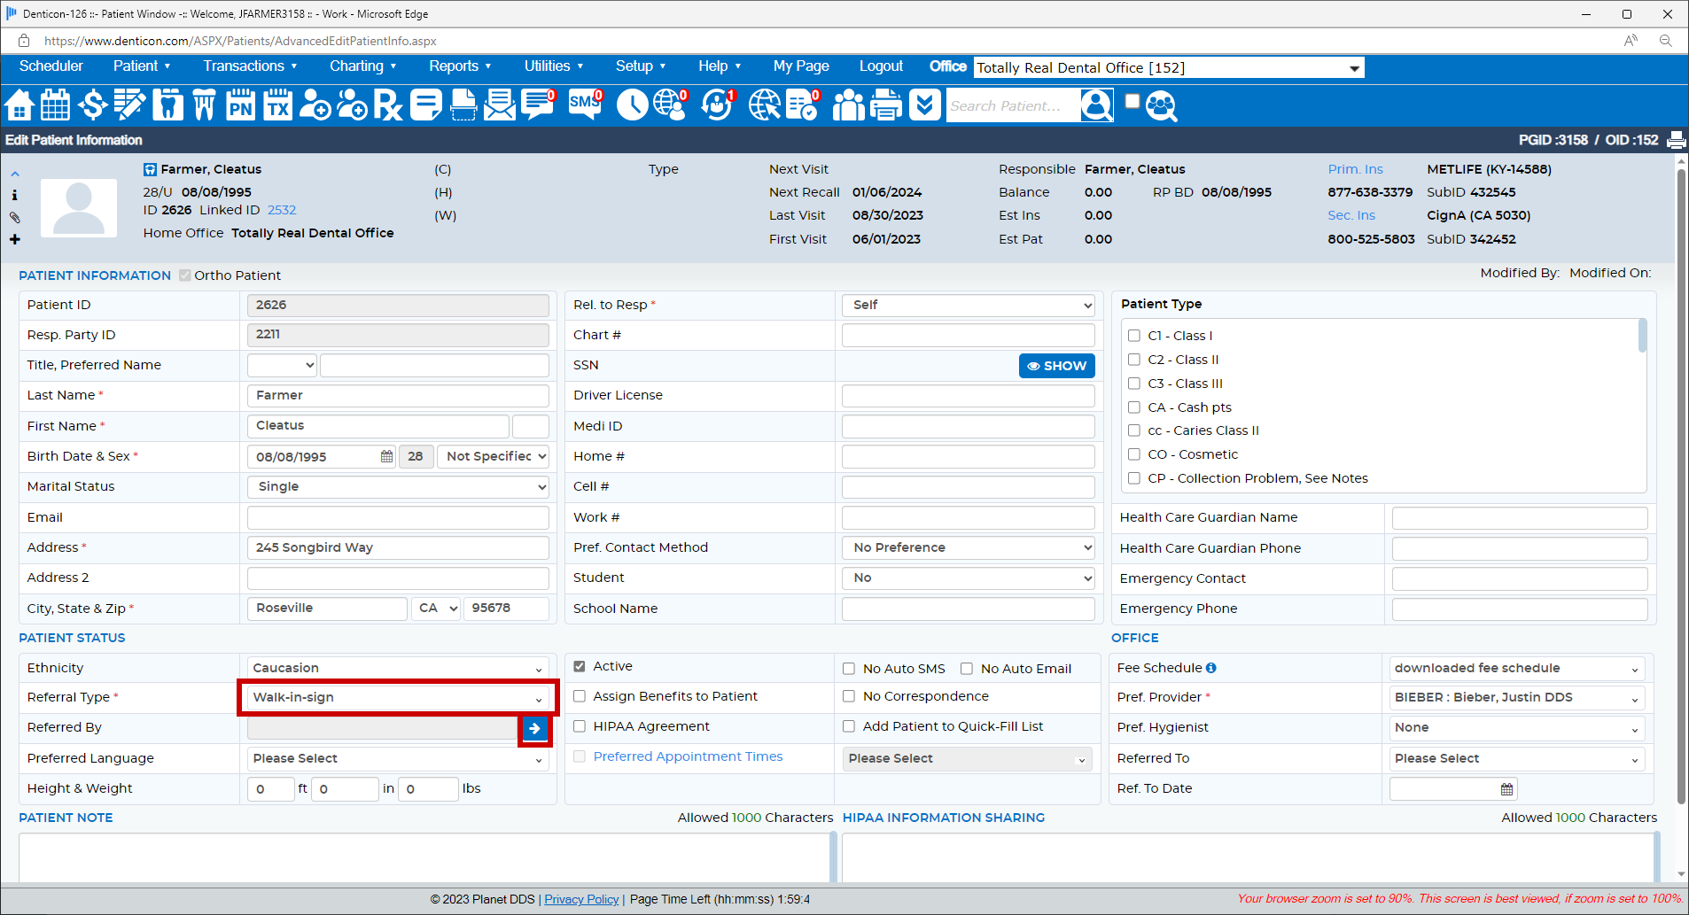Image resolution: width=1689 pixels, height=915 pixels.
Task: Open the clock time icon
Action: coord(632,105)
